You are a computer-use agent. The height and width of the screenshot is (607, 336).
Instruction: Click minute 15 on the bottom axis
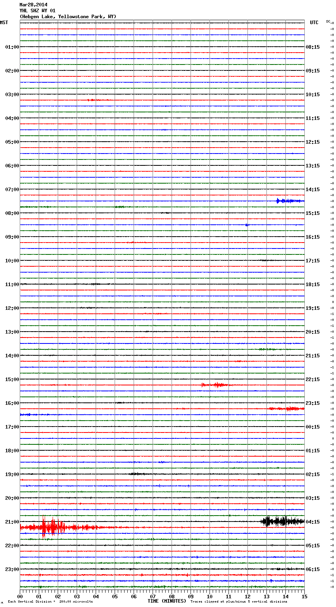[304, 596]
